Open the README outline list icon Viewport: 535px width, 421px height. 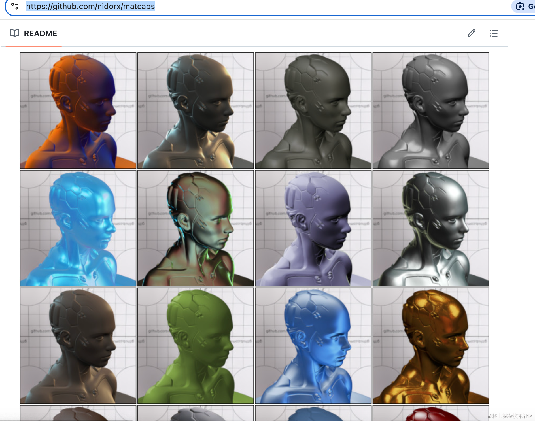coord(494,33)
